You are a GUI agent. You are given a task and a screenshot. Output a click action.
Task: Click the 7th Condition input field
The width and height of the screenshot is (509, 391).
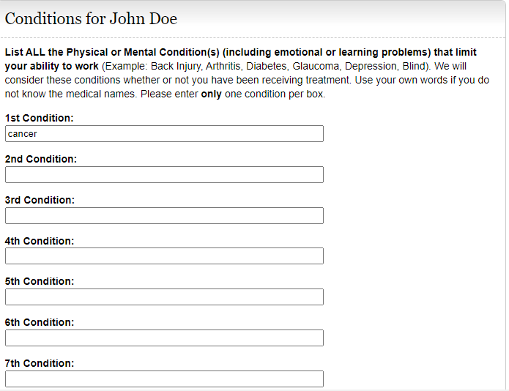[x=164, y=379]
